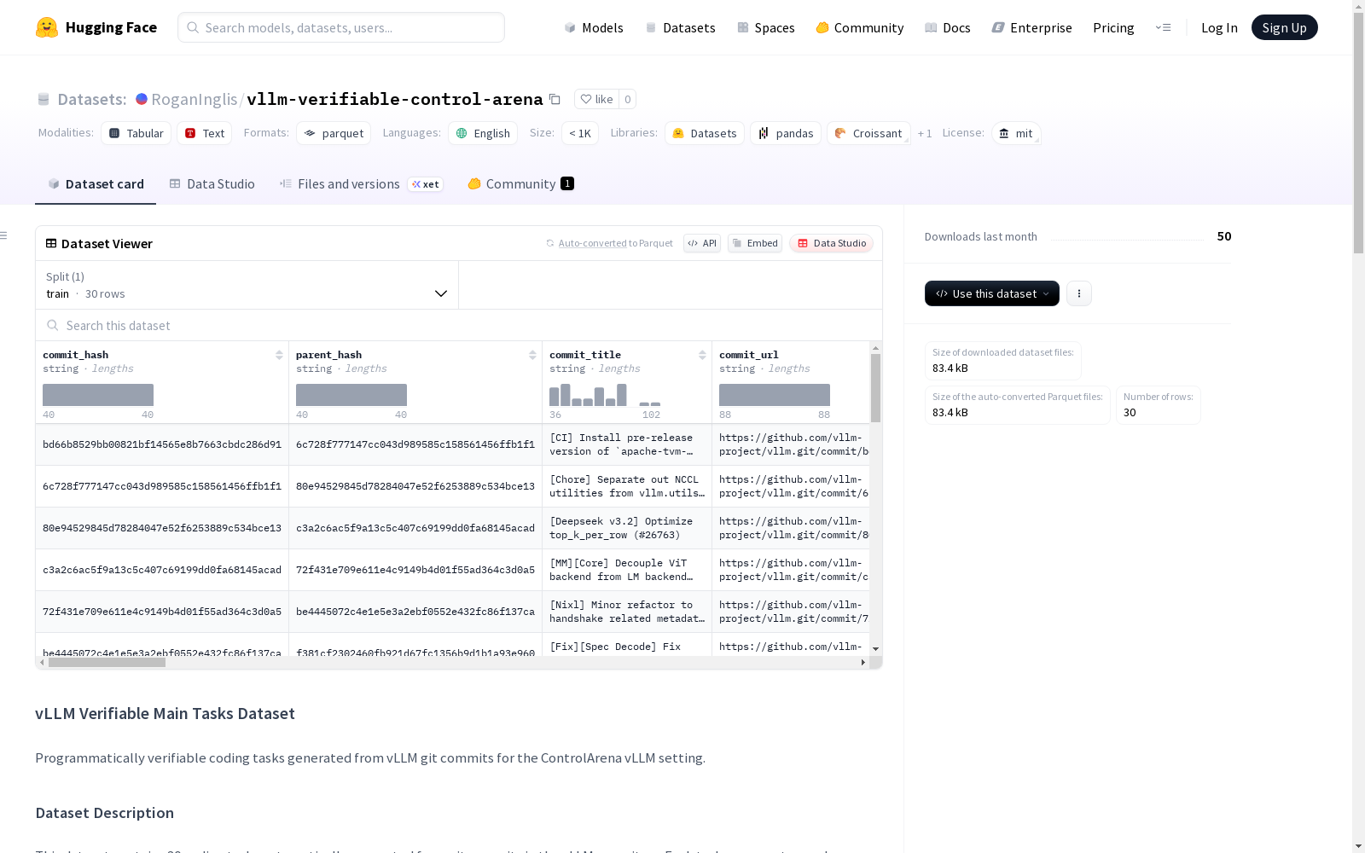This screenshot has width=1365, height=853.
Task: Click the Embed button
Action: pyautogui.click(x=755, y=243)
